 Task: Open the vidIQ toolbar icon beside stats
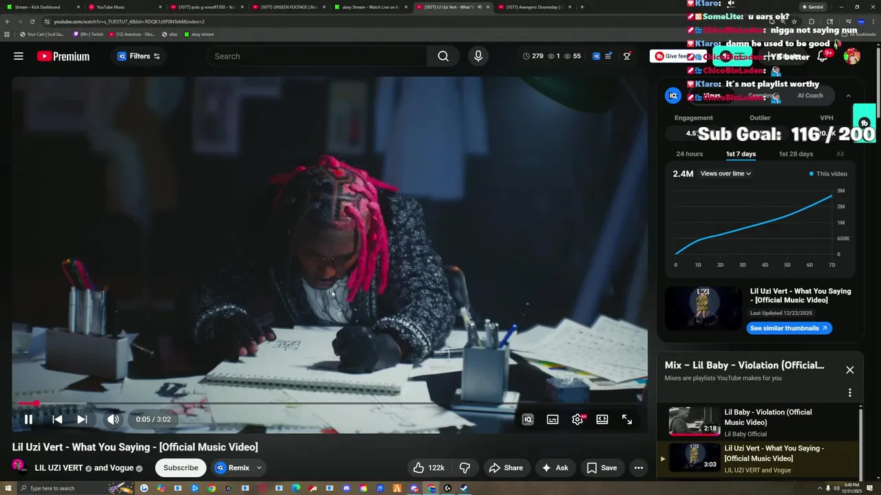(596, 56)
